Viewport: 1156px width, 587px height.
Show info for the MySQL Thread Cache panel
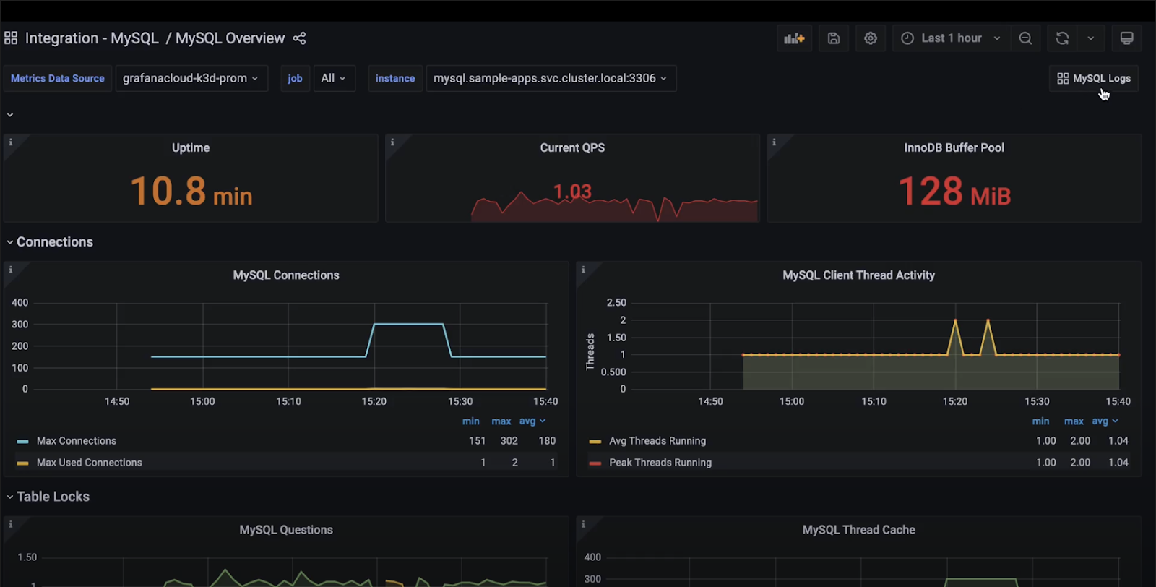pos(583,524)
